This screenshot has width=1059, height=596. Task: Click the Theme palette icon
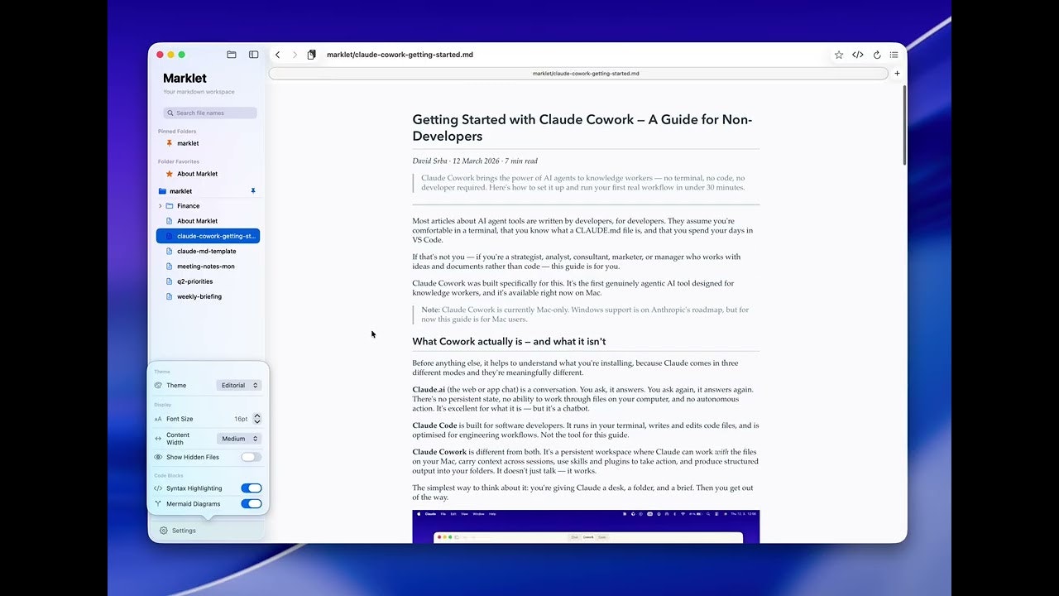tap(158, 386)
